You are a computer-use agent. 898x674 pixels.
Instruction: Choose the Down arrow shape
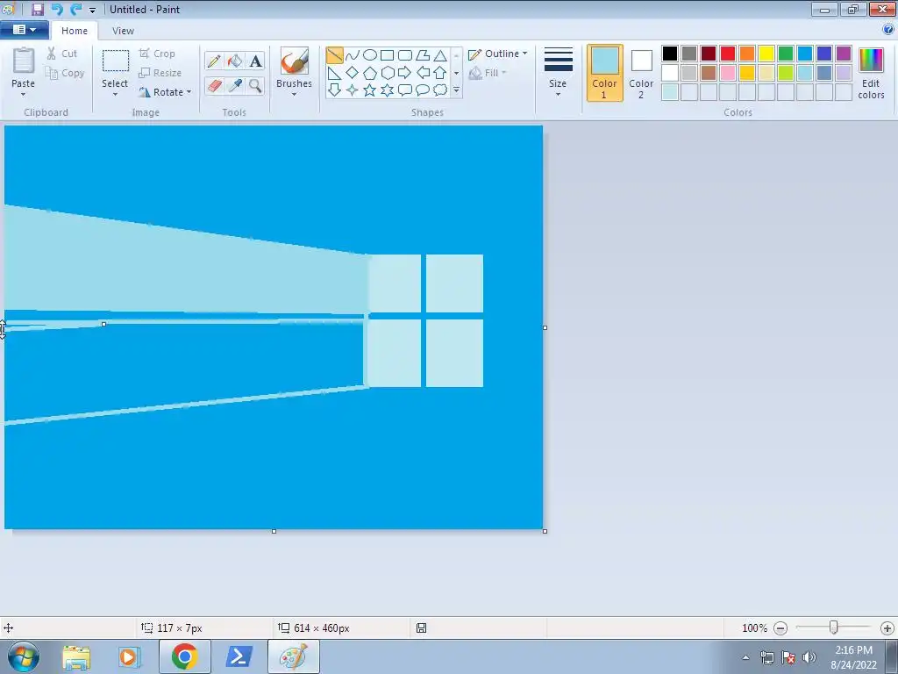tap(334, 90)
